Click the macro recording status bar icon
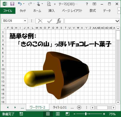Image resolution: width=121 pixels, height=117 pixels. tap(21, 114)
